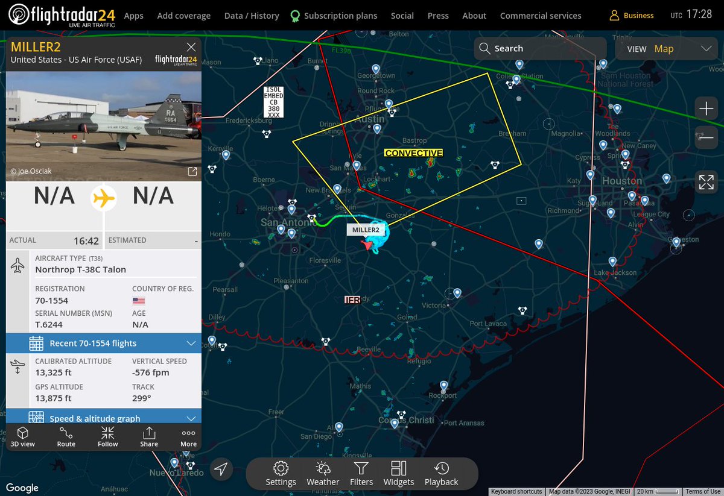Open the Commercial services menu
Screen dimensions: 724x496
[x=541, y=16]
